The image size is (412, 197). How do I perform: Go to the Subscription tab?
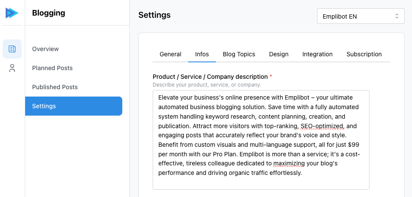(364, 54)
